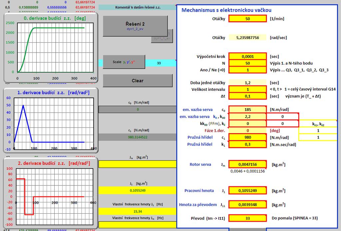This screenshot has width=341, height=231.
Task: Select the Pracovní hmota J1 cell in the panel
Action: [247, 191]
